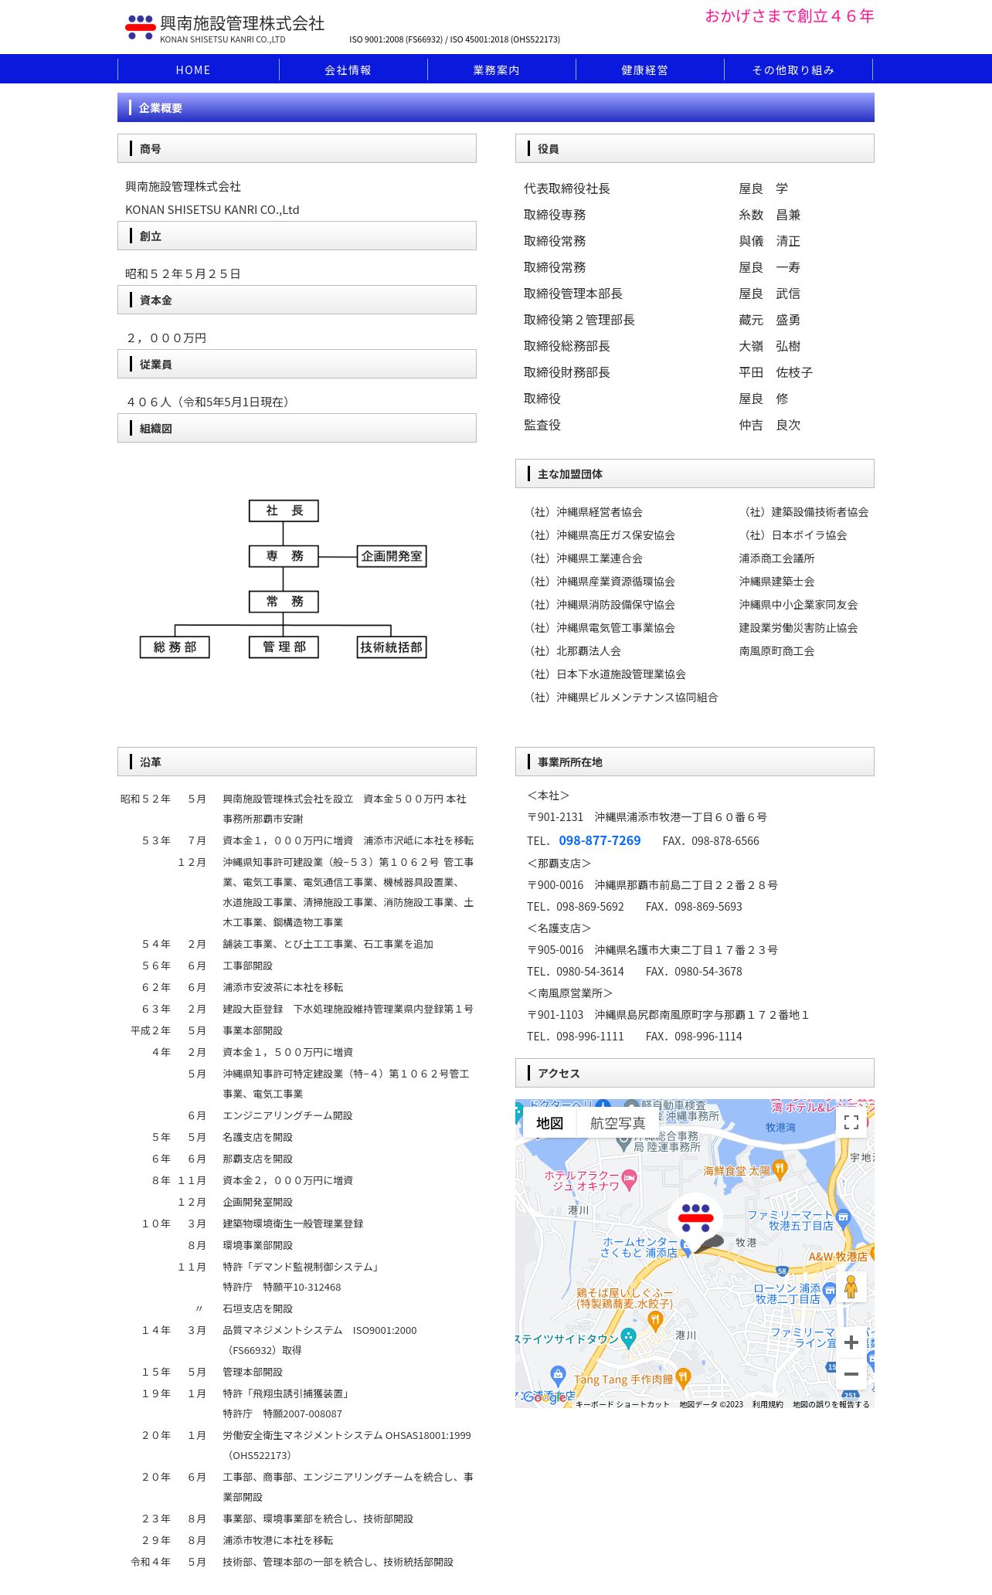Toggle fullscreen map view

851,1122
